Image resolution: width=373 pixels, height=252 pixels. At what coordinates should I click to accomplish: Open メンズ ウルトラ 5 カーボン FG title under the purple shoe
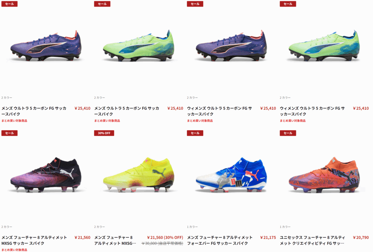(34, 111)
